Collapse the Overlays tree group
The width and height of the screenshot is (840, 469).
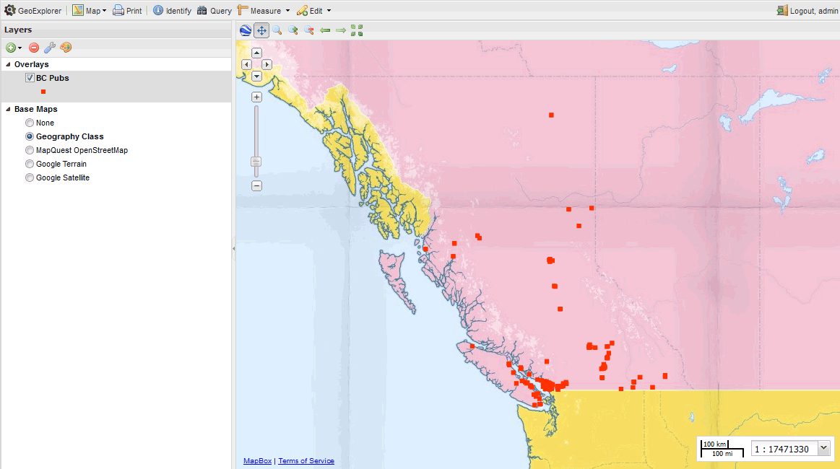coord(8,65)
